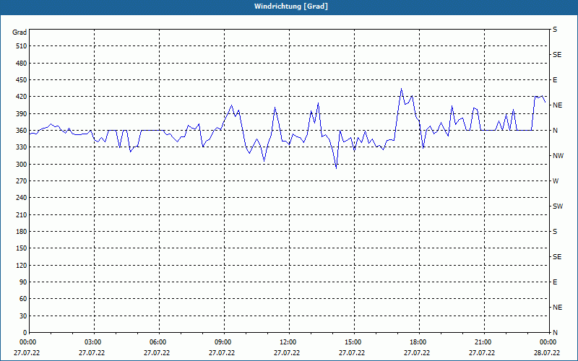This screenshot has width=578, height=361.
Task: Select the 150 degree axis label
Action: coord(22,248)
